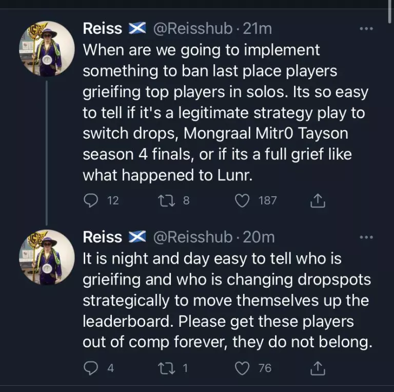Reply to the 20m tweet with 4 replies

point(91,368)
